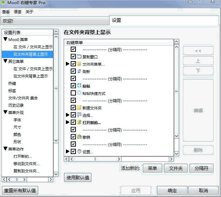The height and width of the screenshot is (197, 221).
Task: Select 标签 in the settings list
Action: (12, 91)
